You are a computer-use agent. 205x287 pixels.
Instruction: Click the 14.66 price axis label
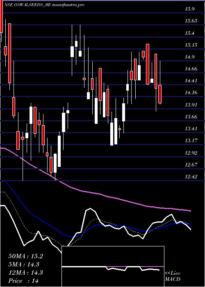[x=191, y=69]
